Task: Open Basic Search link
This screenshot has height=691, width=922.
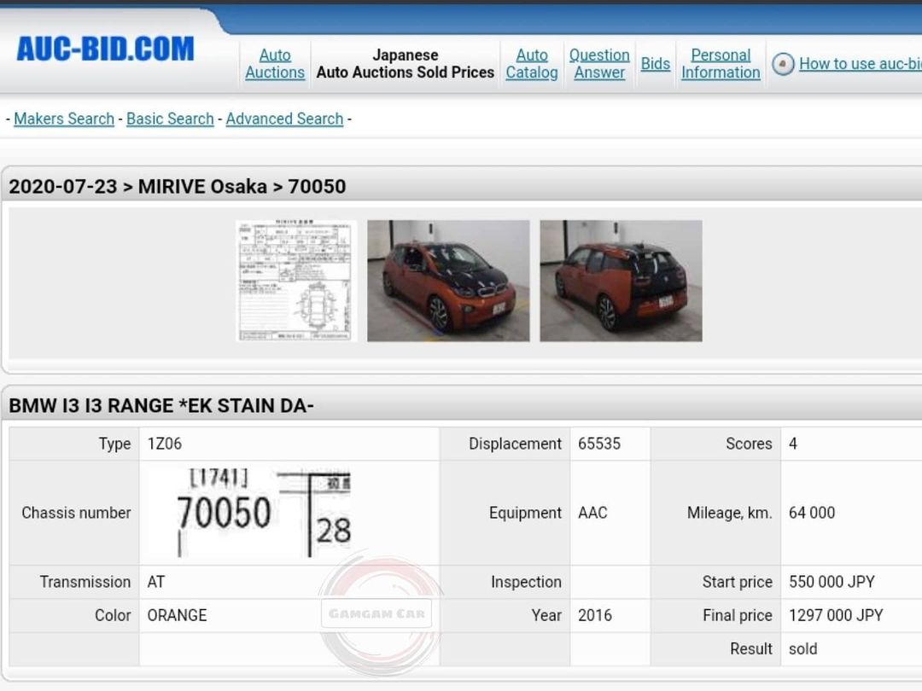Action: (170, 119)
